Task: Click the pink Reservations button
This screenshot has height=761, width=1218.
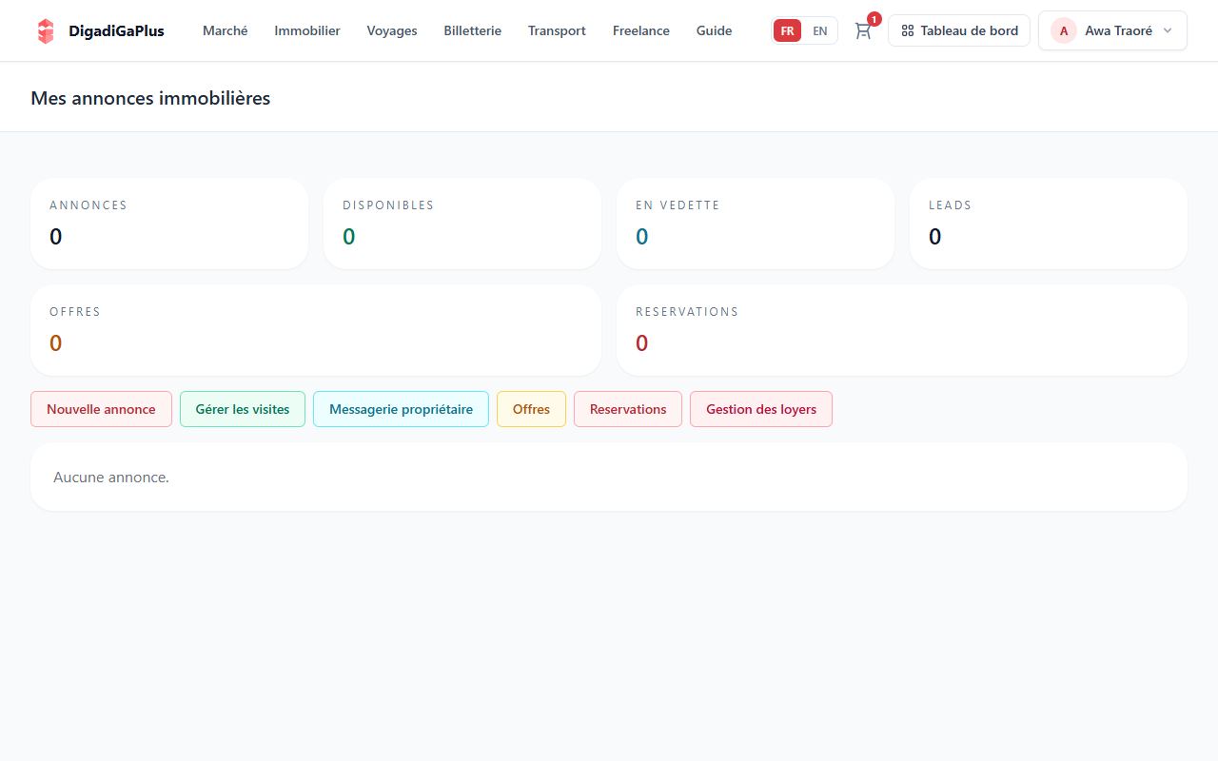Action: 628,409
